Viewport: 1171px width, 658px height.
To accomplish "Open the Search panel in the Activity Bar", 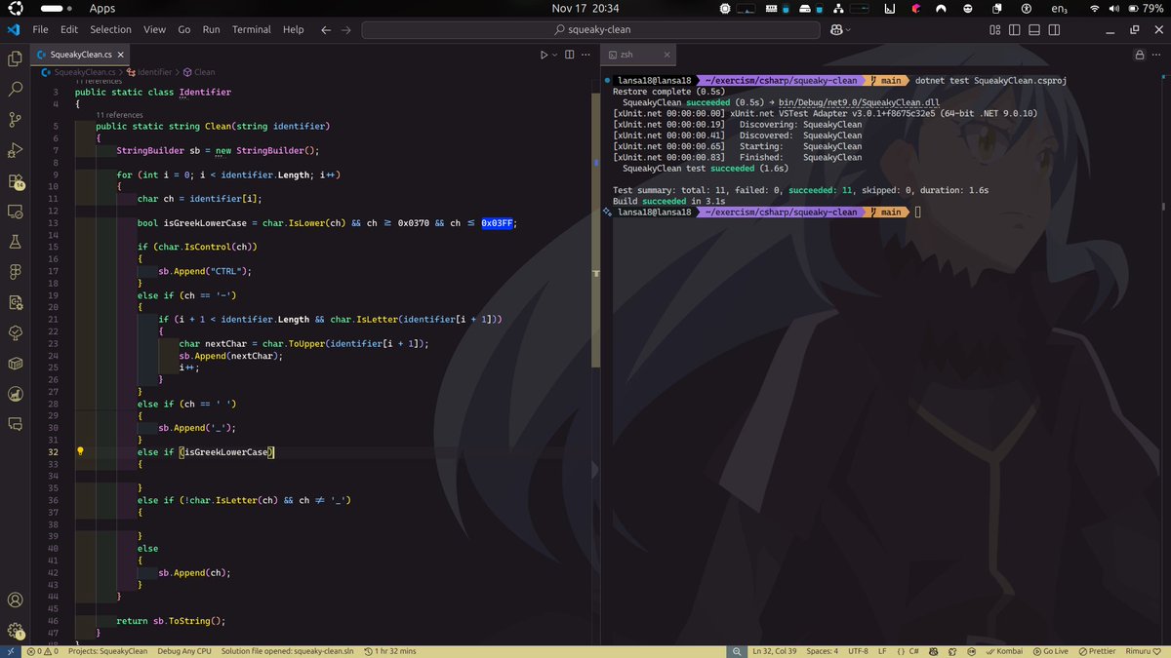I will point(14,89).
